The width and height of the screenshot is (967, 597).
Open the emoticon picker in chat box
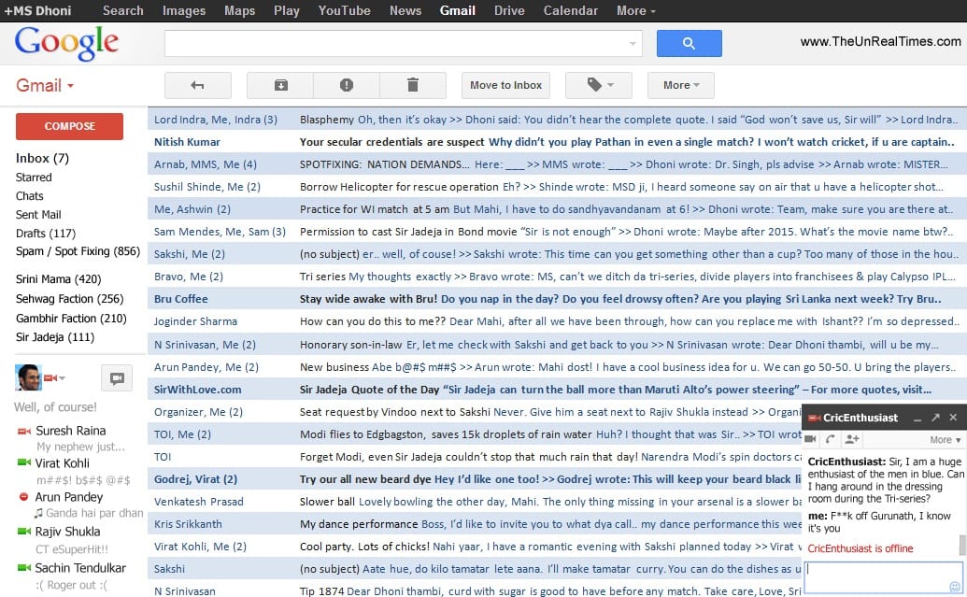point(954,586)
